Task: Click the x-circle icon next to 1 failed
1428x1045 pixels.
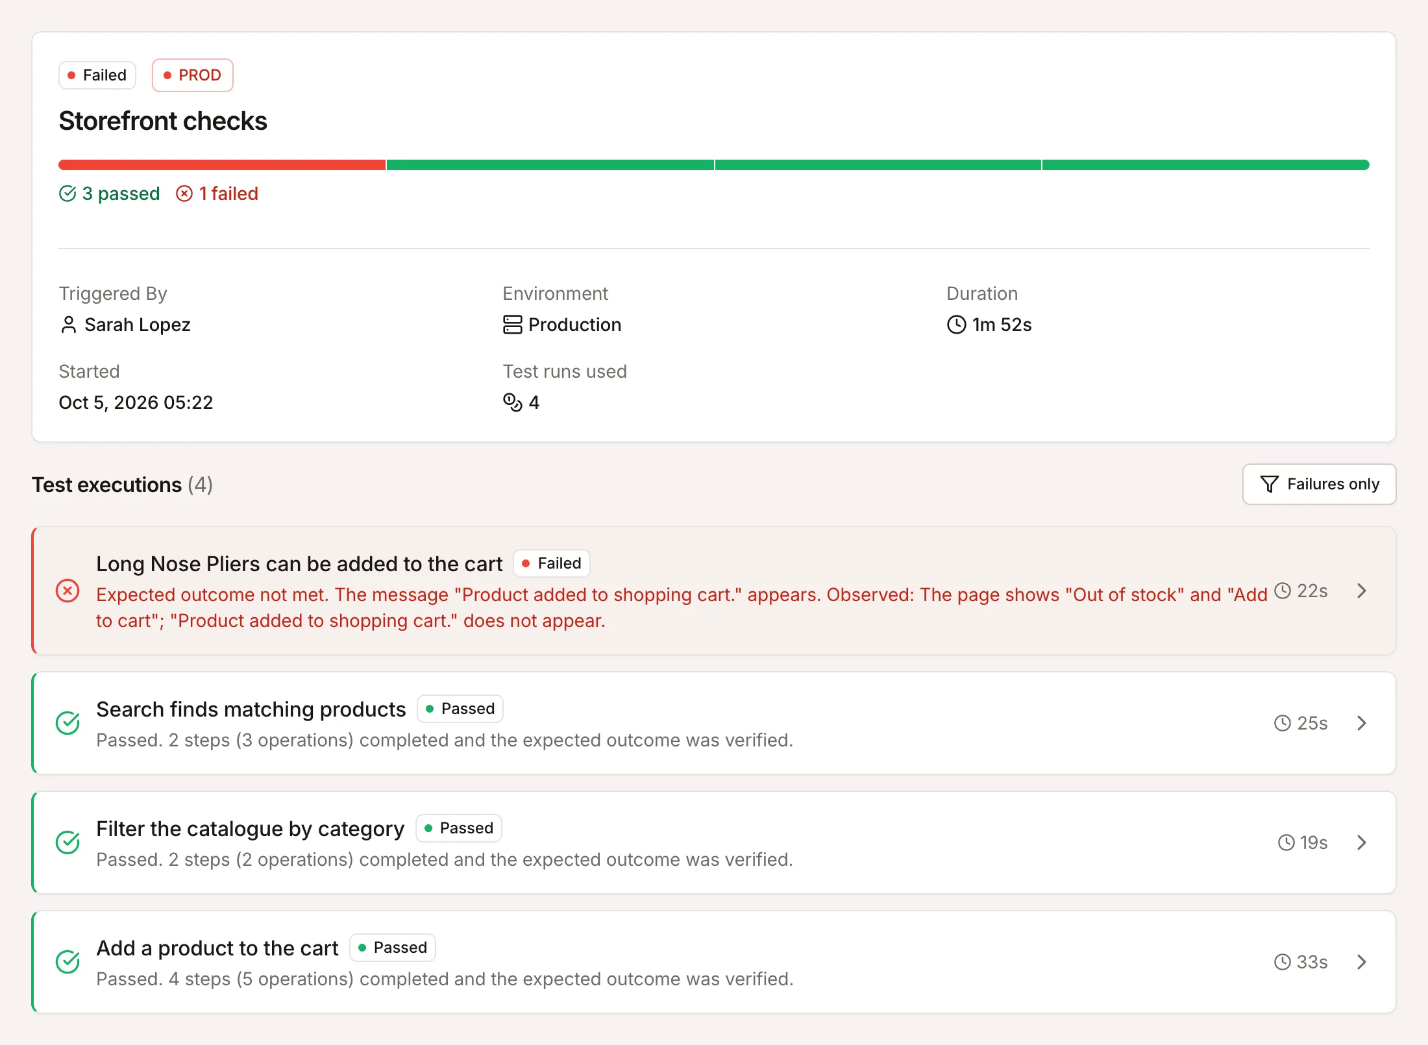Action: (184, 193)
